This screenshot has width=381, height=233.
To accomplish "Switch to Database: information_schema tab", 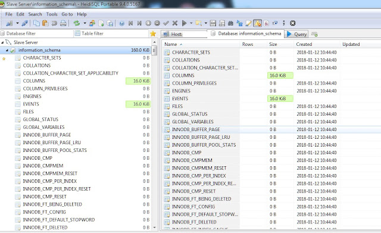I will [246, 33].
